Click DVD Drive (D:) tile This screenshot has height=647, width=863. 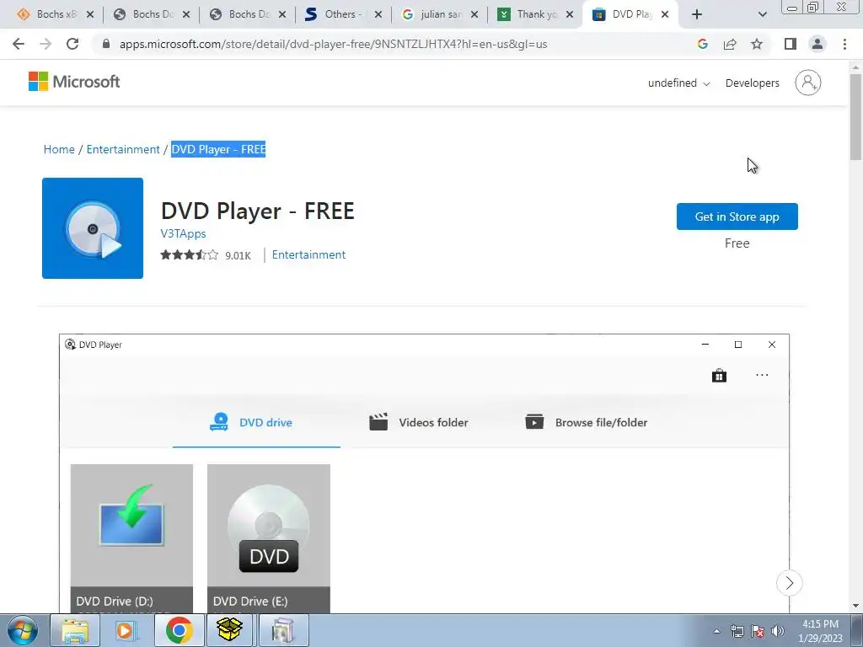coord(131,538)
